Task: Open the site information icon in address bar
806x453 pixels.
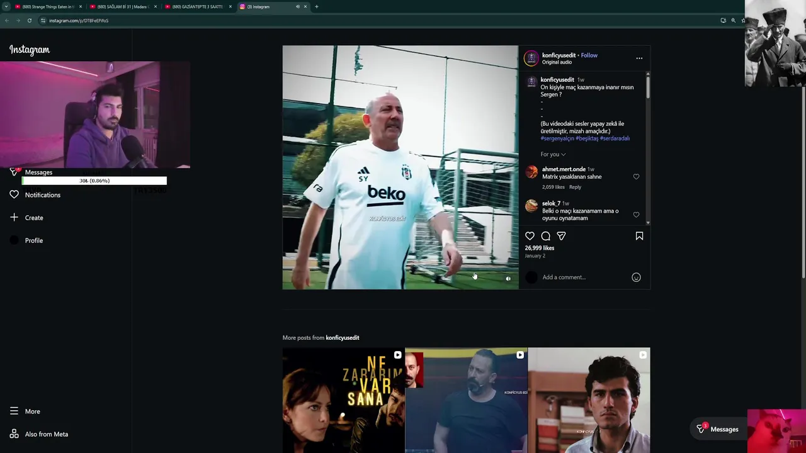Action: pyautogui.click(x=43, y=21)
